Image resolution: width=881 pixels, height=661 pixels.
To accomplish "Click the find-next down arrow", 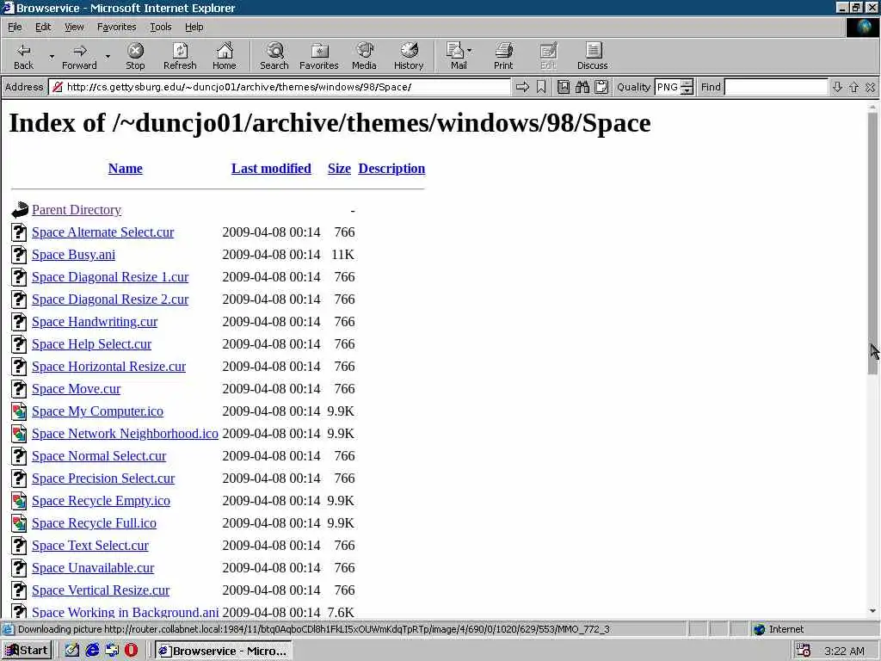I will coord(837,87).
